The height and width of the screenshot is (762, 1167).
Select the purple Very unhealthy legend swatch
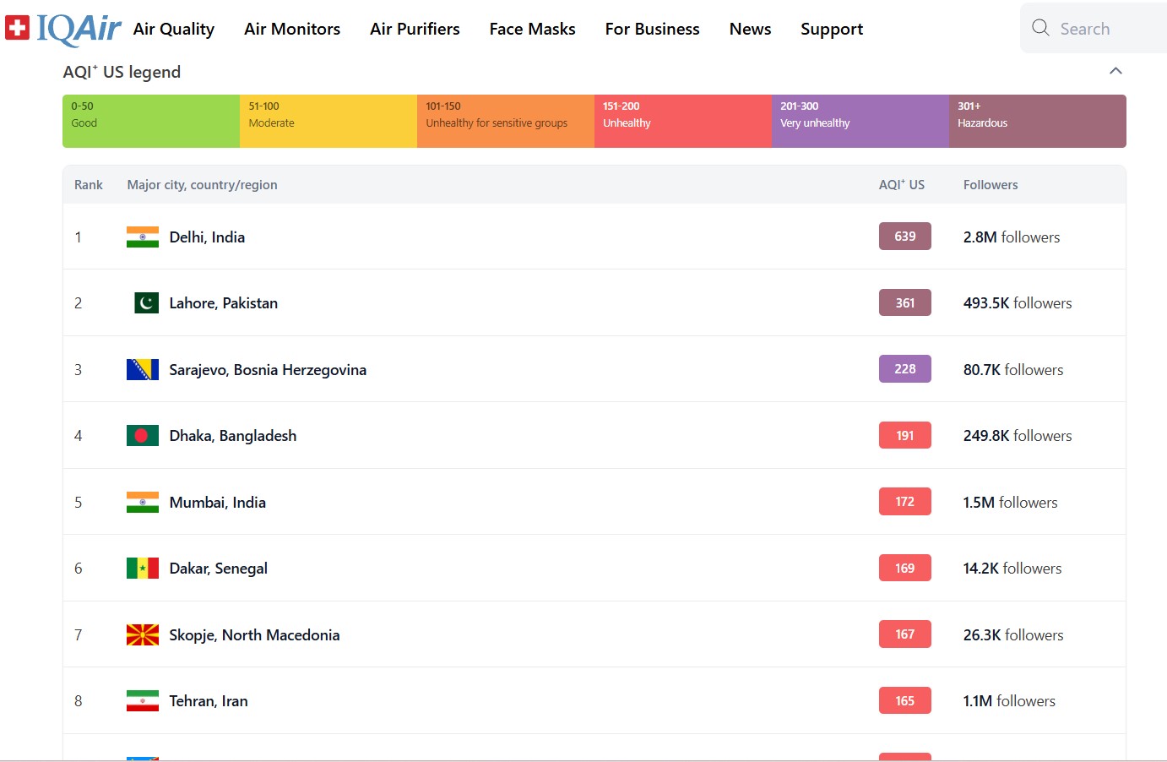click(860, 121)
